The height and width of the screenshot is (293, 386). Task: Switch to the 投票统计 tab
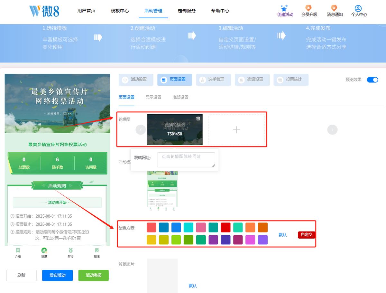point(291,80)
